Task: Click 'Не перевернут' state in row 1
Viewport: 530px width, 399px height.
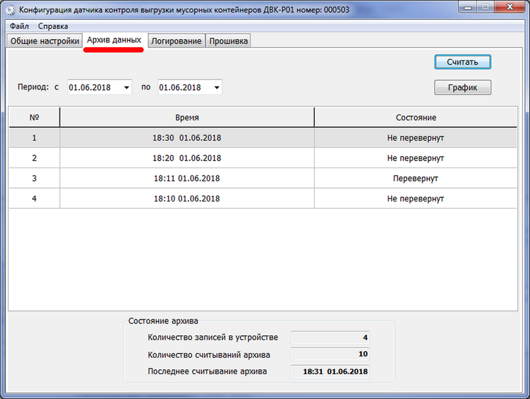Action: pos(415,138)
